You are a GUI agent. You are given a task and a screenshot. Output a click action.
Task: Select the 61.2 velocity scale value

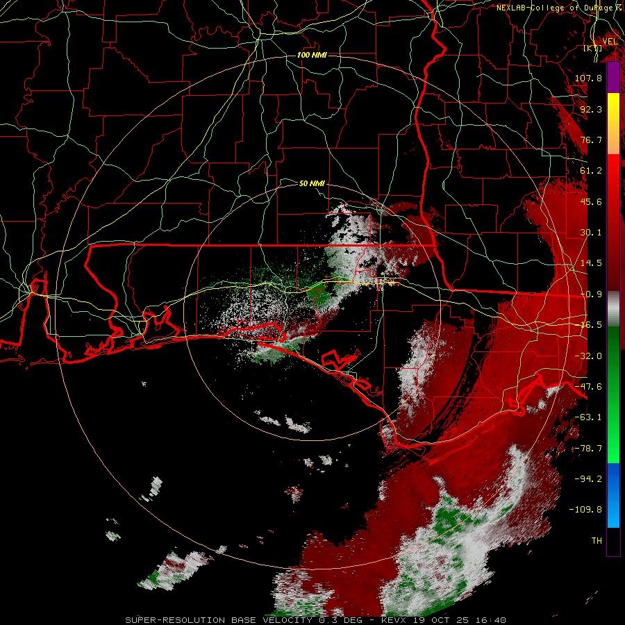coord(591,171)
